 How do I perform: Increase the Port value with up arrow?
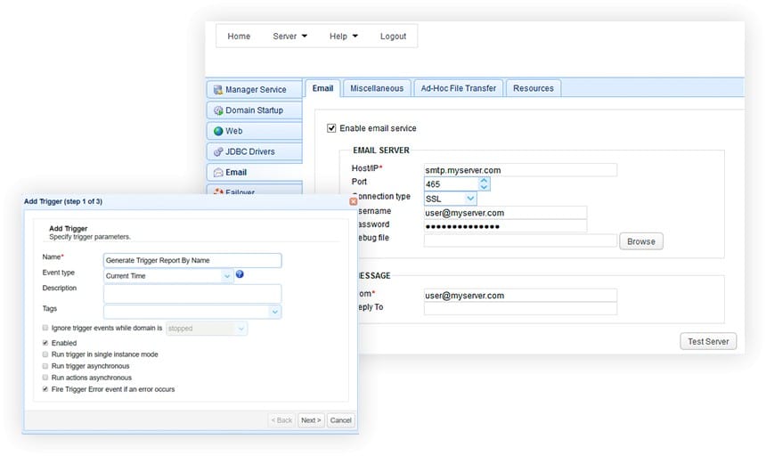(x=484, y=181)
